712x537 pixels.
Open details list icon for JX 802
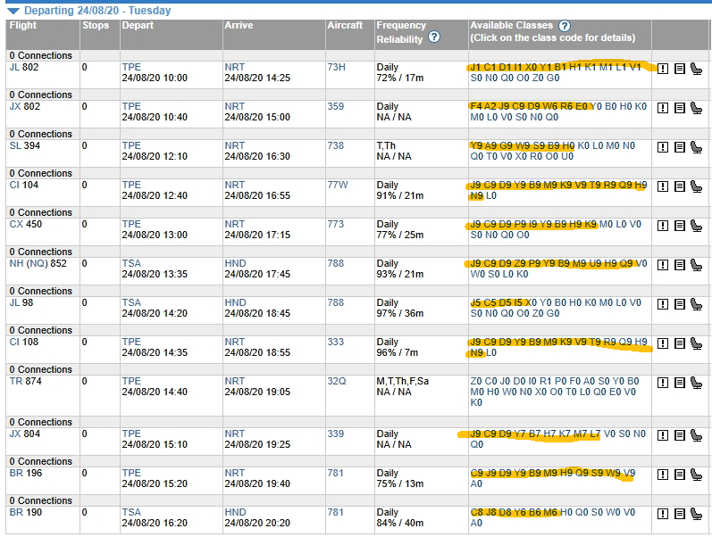tap(679, 108)
